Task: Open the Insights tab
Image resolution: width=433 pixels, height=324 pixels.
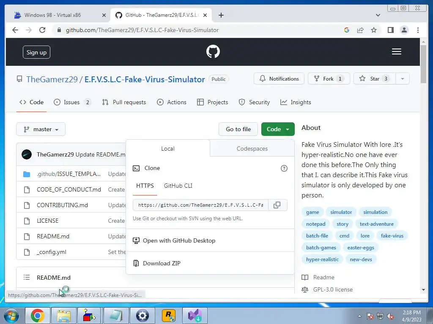Action: [296, 102]
